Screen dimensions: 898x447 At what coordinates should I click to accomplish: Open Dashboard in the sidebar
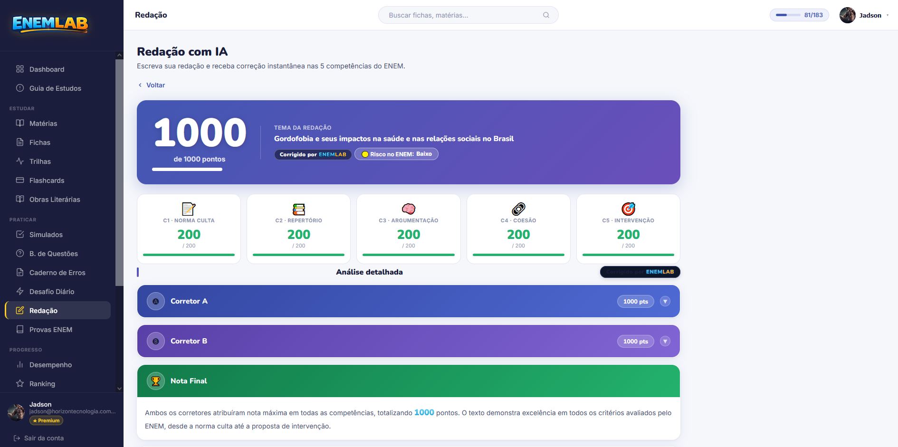[x=57, y=69]
